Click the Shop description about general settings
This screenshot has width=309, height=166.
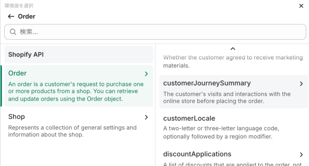(x=72, y=131)
